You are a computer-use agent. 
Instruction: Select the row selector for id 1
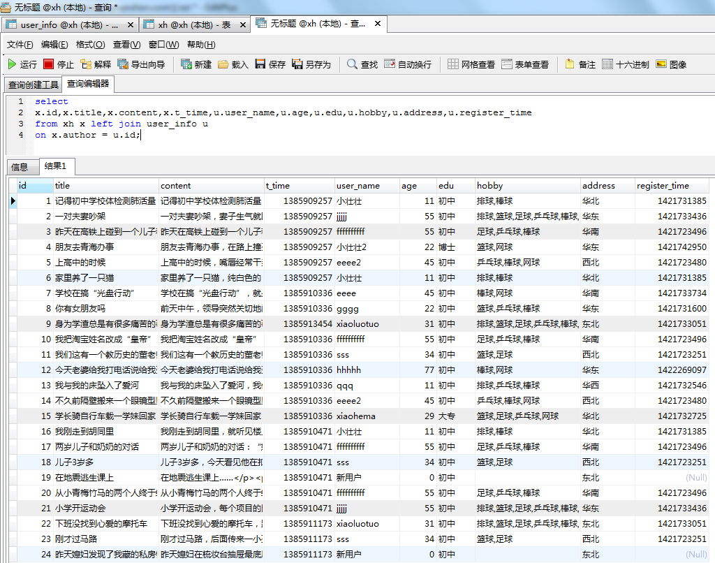pos(13,200)
